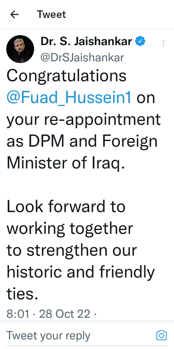Image resolution: width=174 pixels, height=349 pixels.
Task: Open the @Fuad_Hussein1 mention link
Action: 69,98
